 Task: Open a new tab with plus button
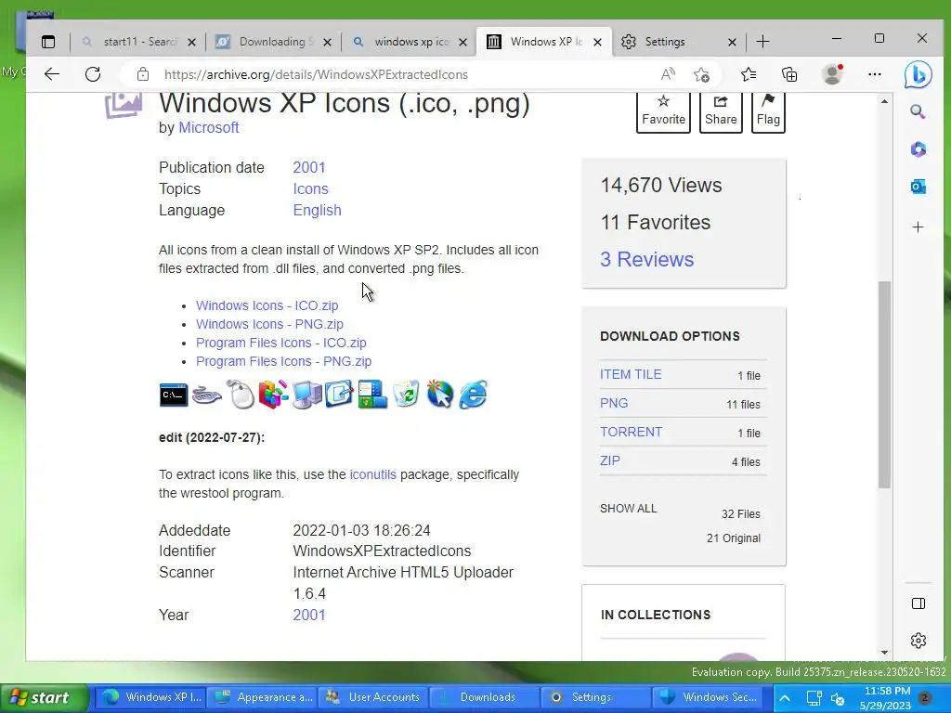[x=763, y=42]
